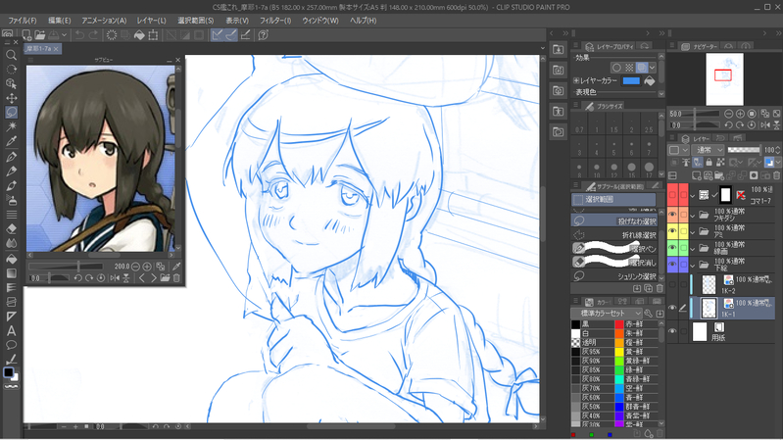Select the text tool
The image size is (783, 440).
(11, 330)
